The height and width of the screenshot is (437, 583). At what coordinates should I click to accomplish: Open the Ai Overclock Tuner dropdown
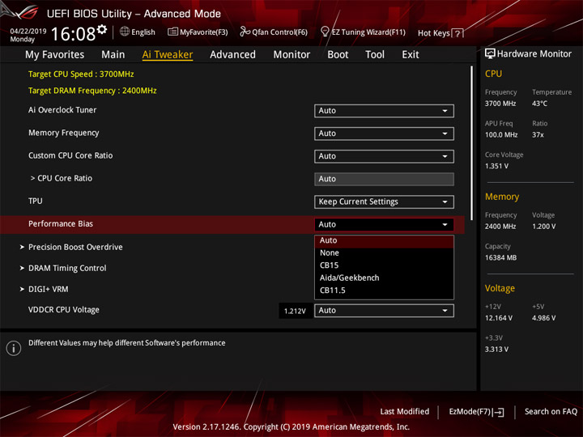click(x=384, y=111)
